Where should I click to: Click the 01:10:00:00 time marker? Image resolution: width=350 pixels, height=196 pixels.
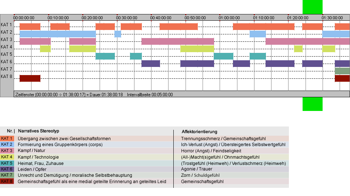click(x=264, y=18)
